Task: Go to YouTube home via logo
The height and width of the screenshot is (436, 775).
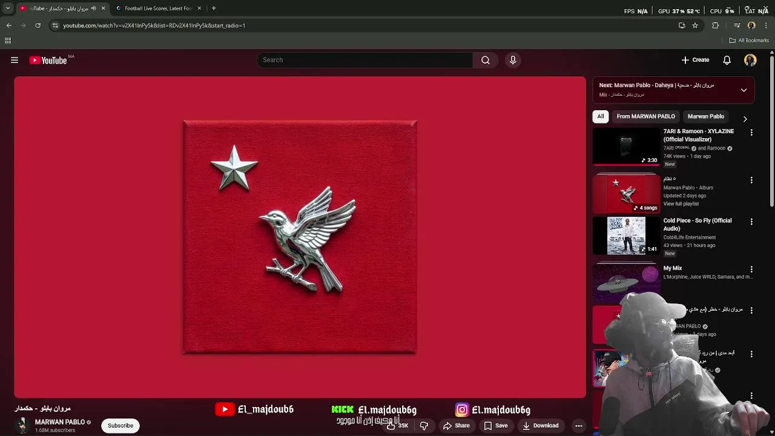Action: (48, 60)
